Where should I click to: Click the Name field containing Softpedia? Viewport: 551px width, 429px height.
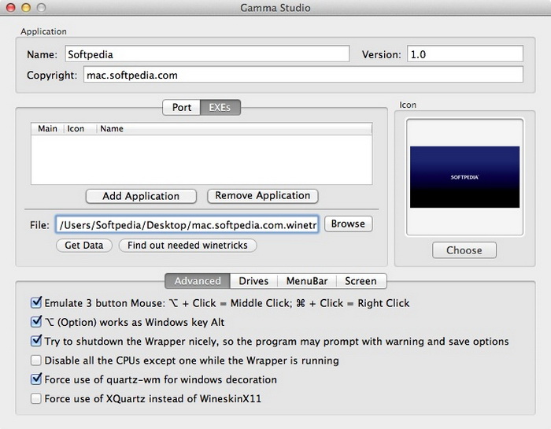click(x=207, y=54)
